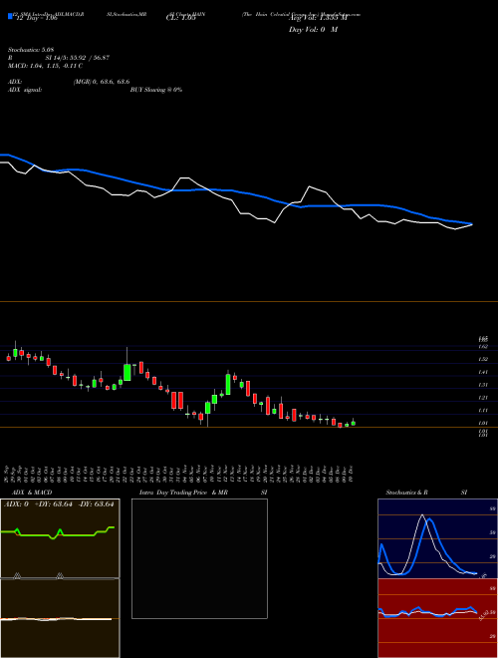Select the 'Stochastics: 5.08' reading
The width and height of the screenshot is (498, 658).
tap(31, 50)
